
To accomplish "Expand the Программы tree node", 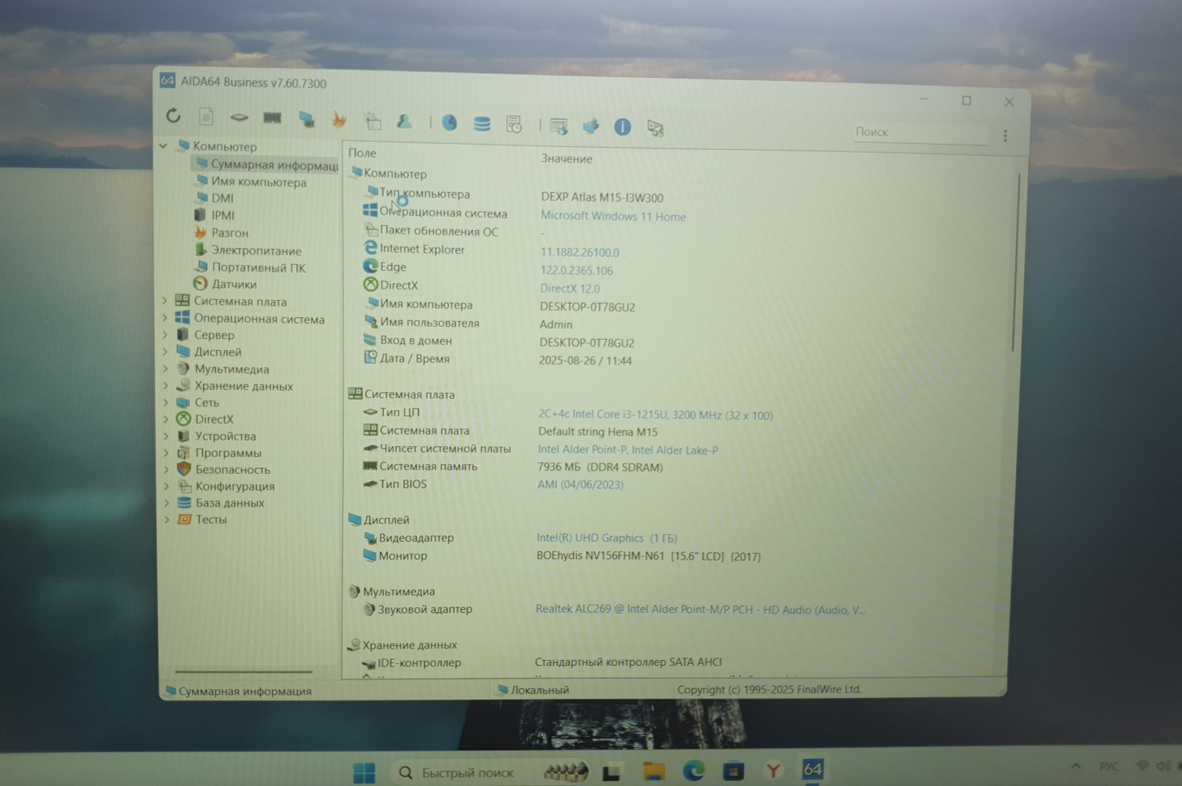I will coord(166,453).
